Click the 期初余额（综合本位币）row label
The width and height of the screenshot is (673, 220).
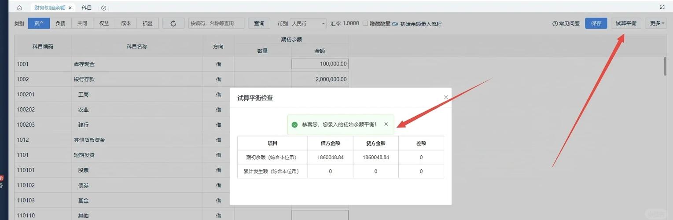pyautogui.click(x=272, y=157)
